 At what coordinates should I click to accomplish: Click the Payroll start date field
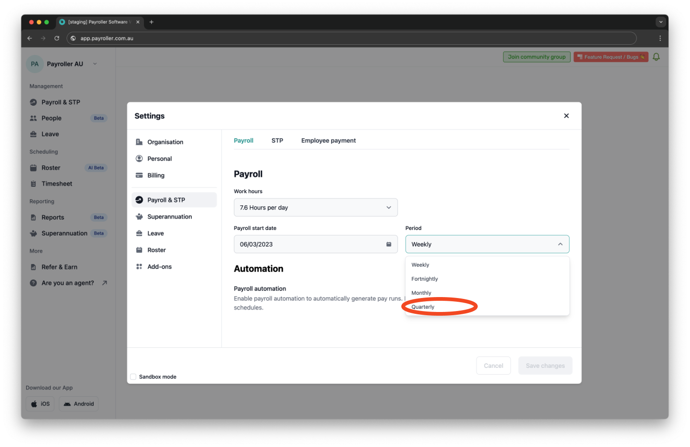[310, 244]
